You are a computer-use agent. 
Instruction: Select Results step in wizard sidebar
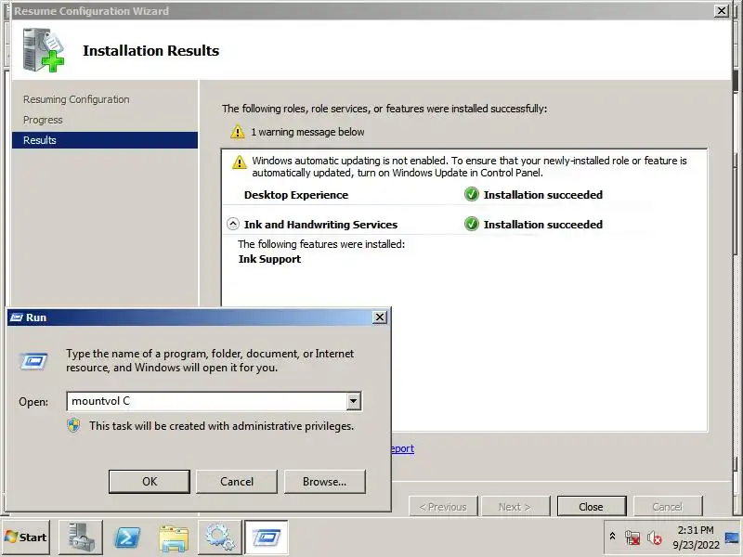coord(105,140)
